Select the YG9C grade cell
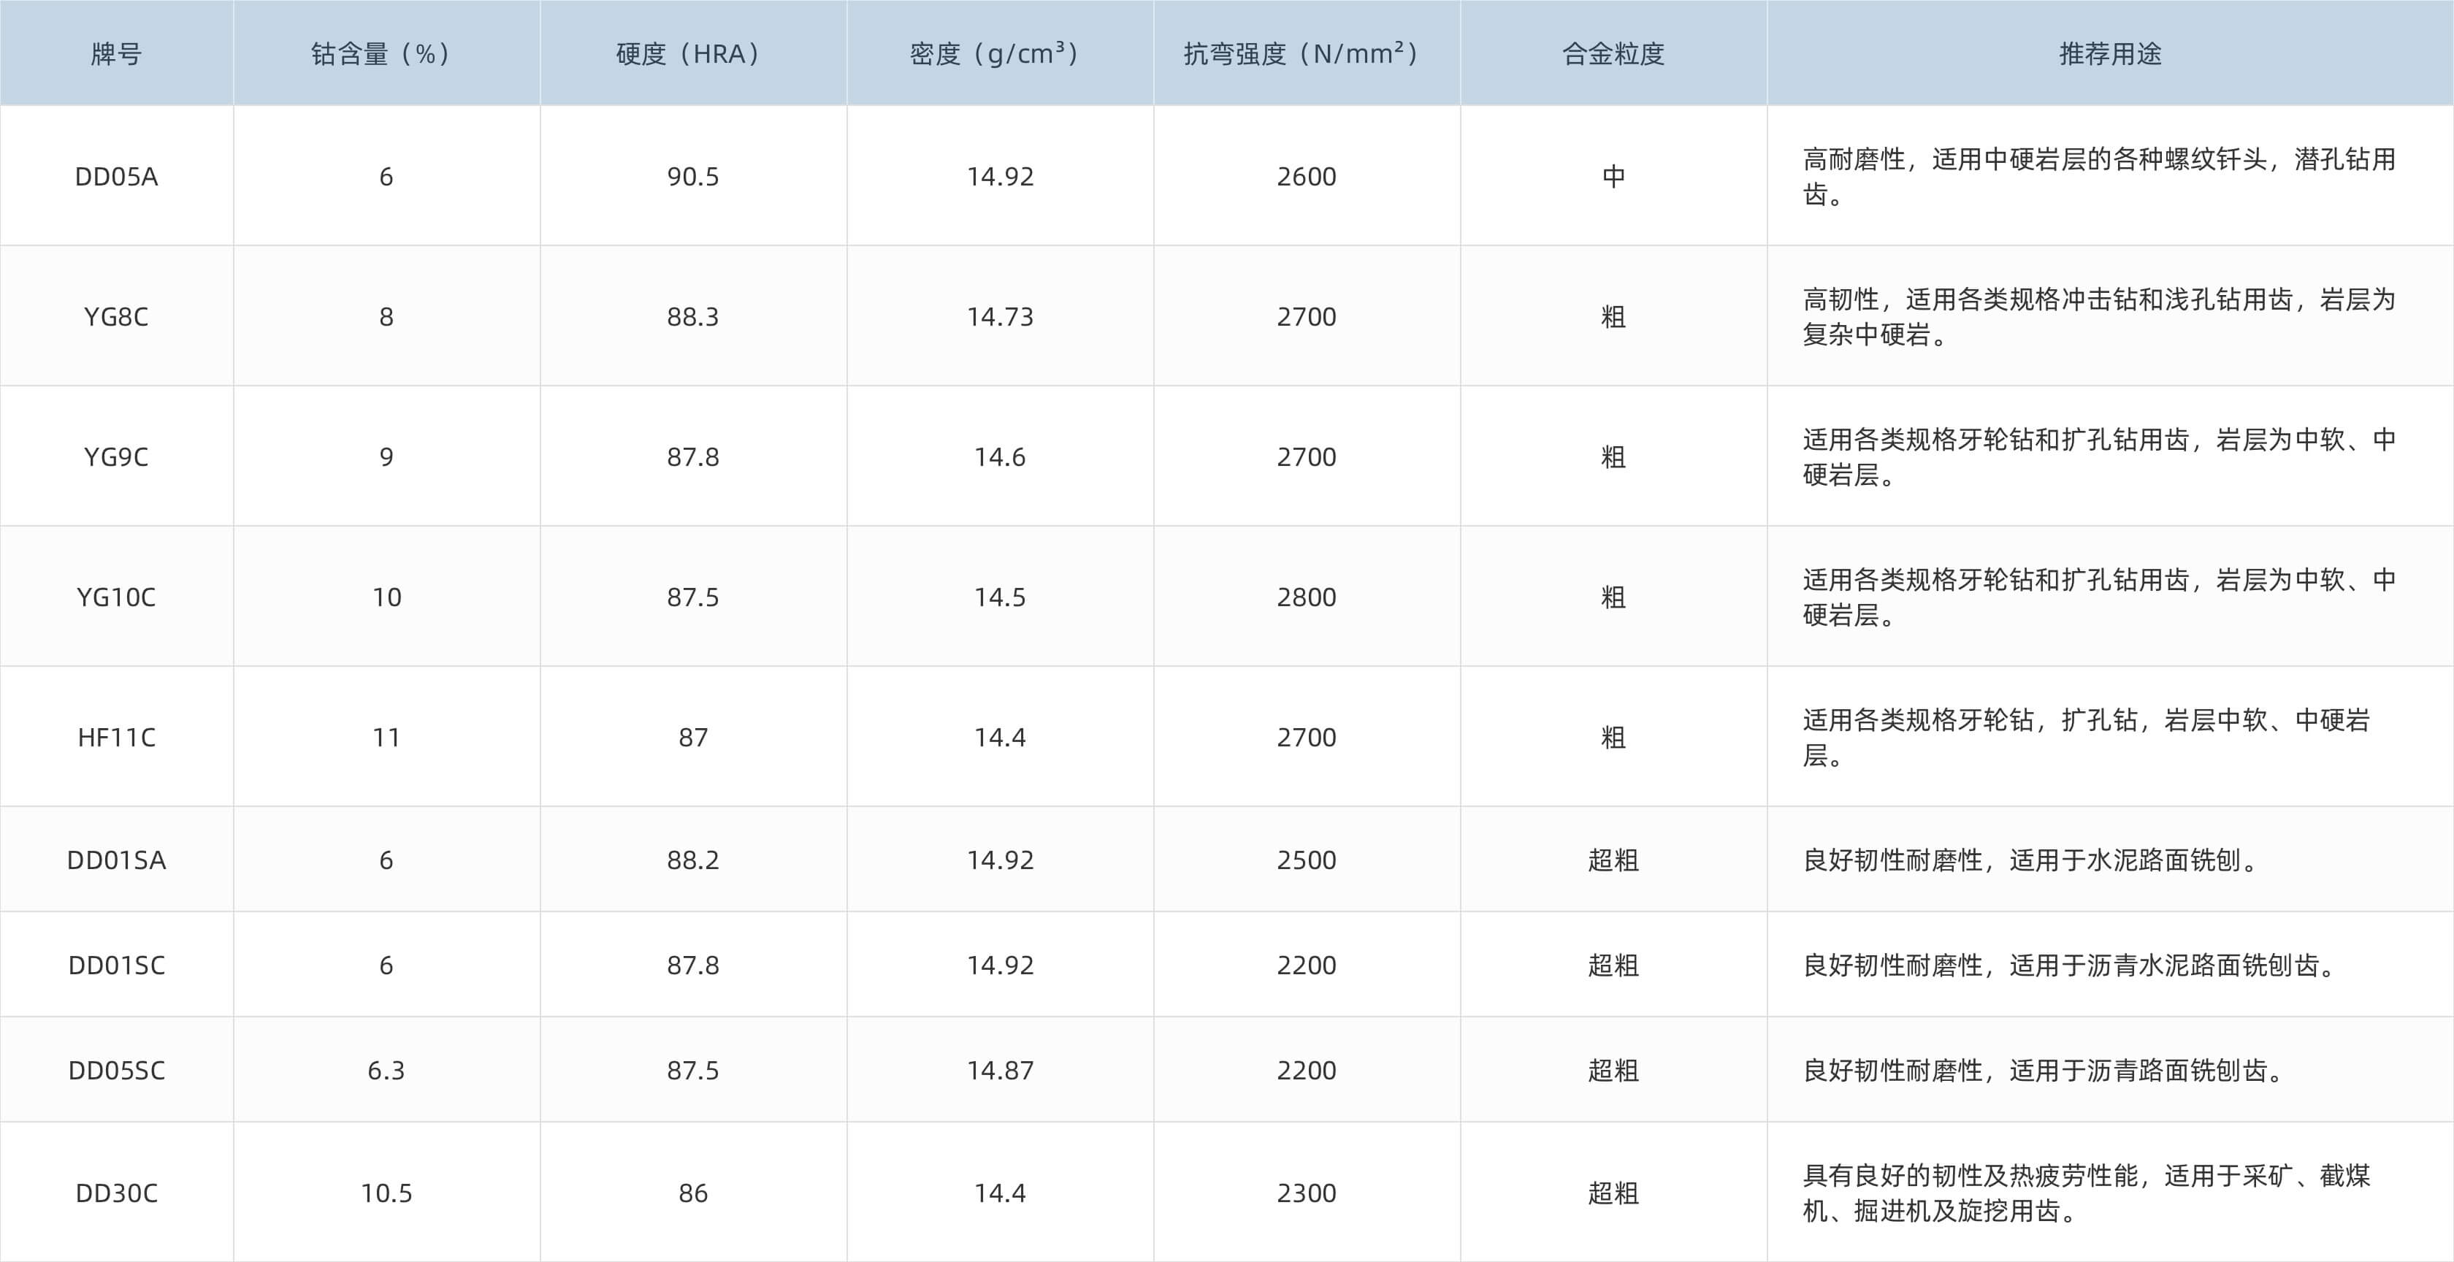The height and width of the screenshot is (1262, 2454). [x=115, y=456]
